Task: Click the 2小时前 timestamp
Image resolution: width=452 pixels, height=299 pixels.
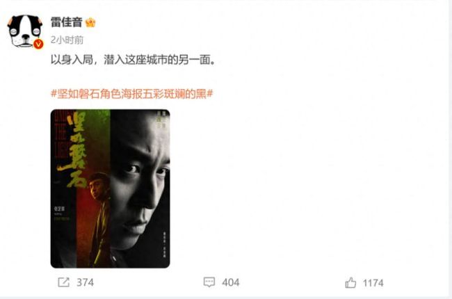Action: 67,40
